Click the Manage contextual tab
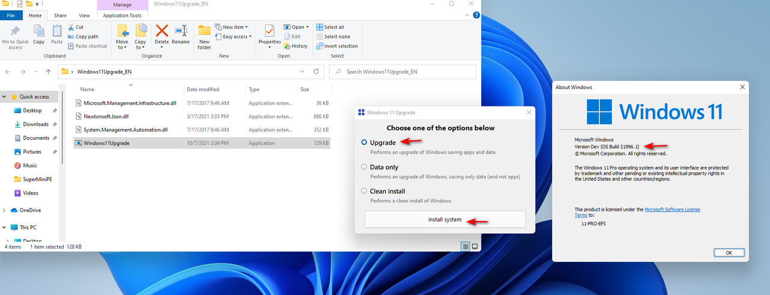The height and width of the screenshot is (295, 770). [x=122, y=4]
